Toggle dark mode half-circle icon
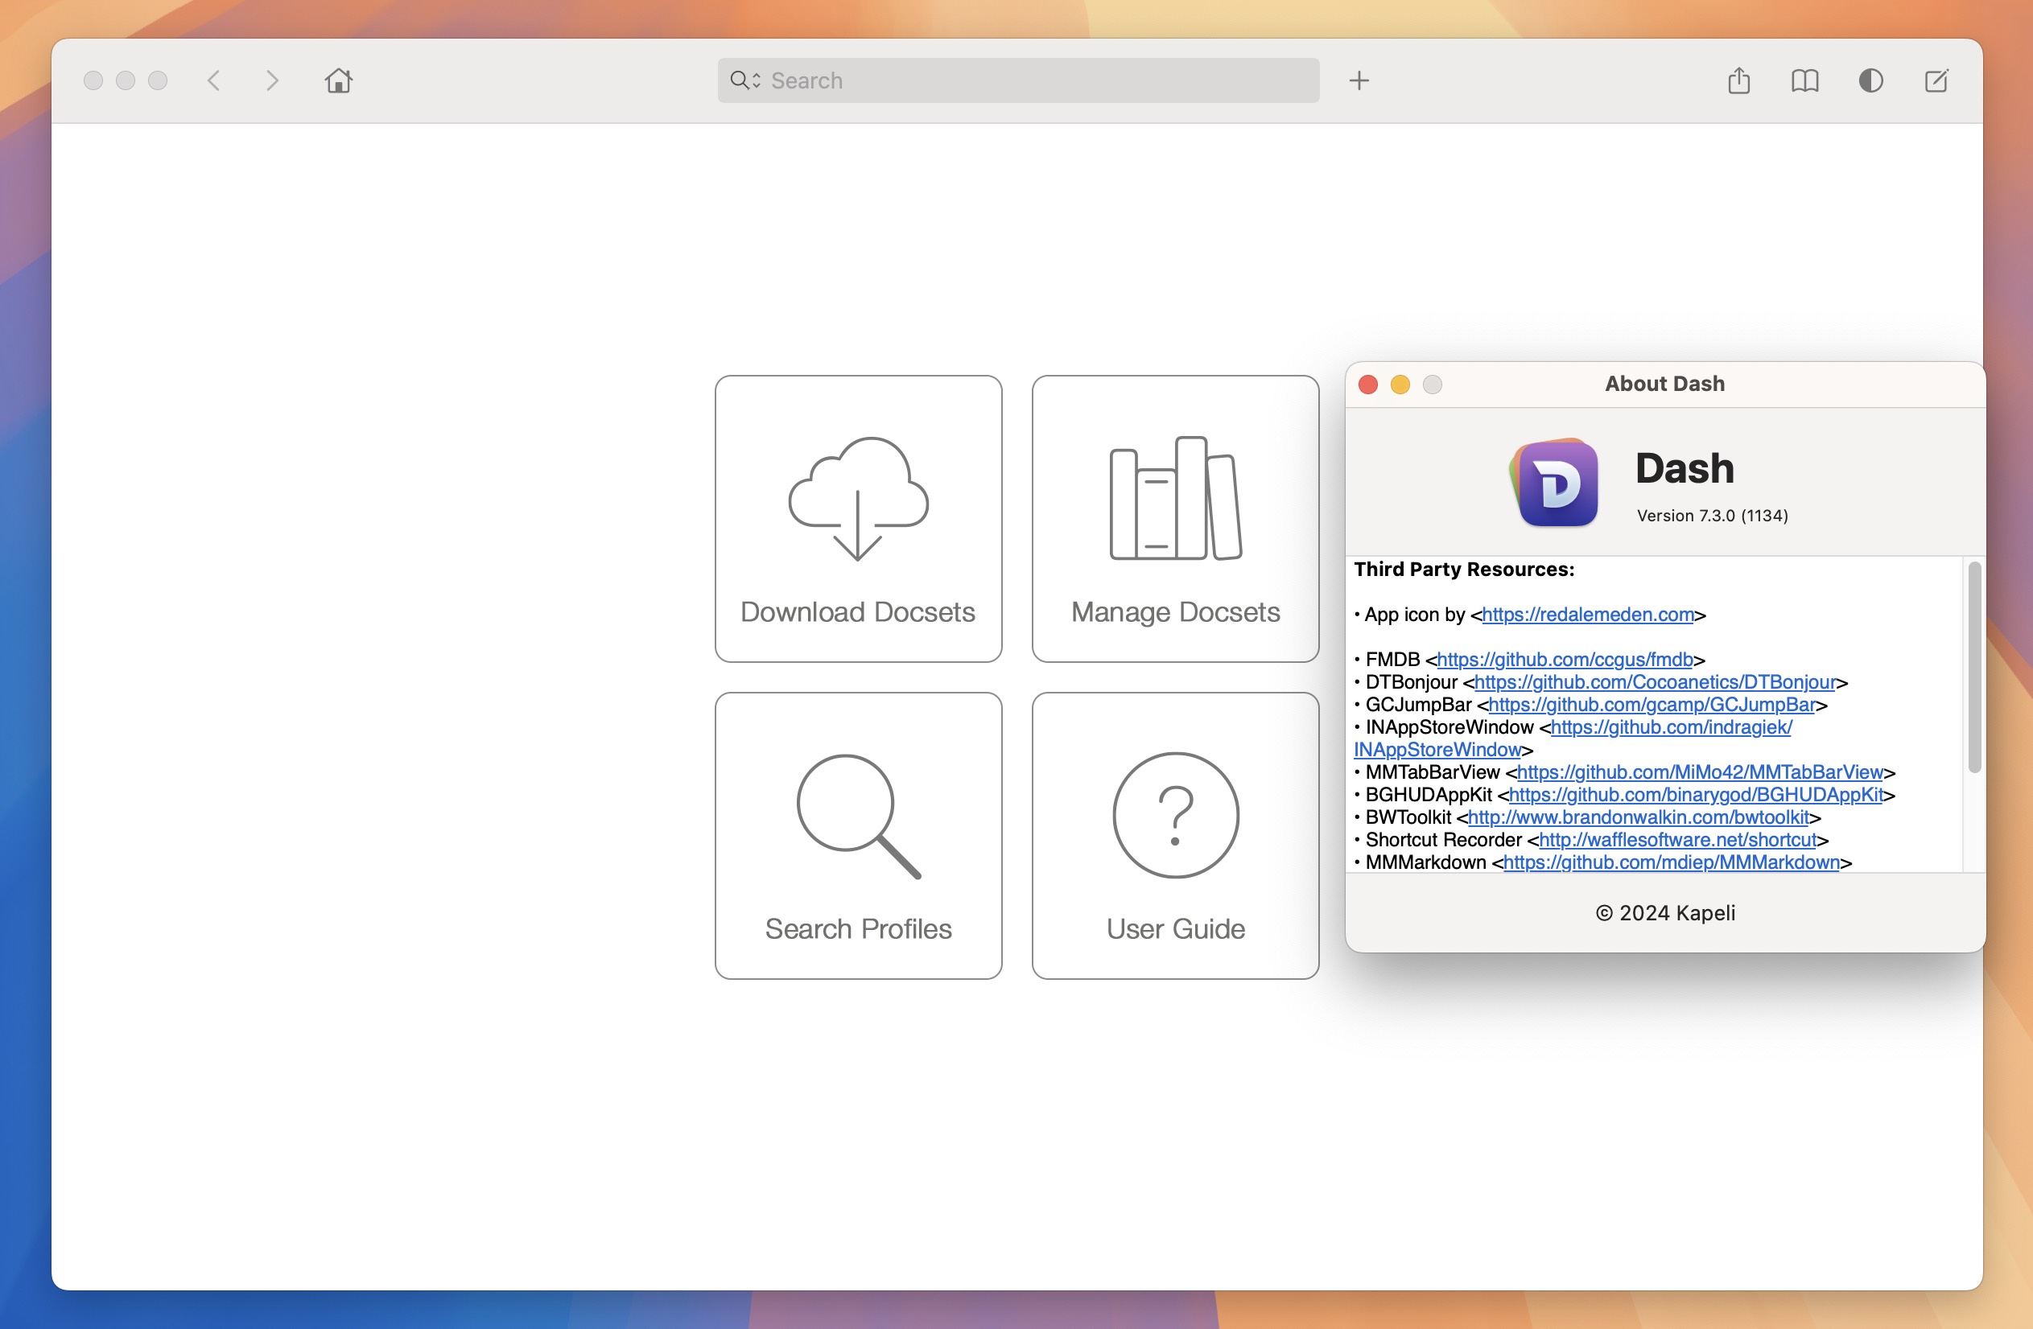2033x1329 pixels. pyautogui.click(x=1870, y=80)
